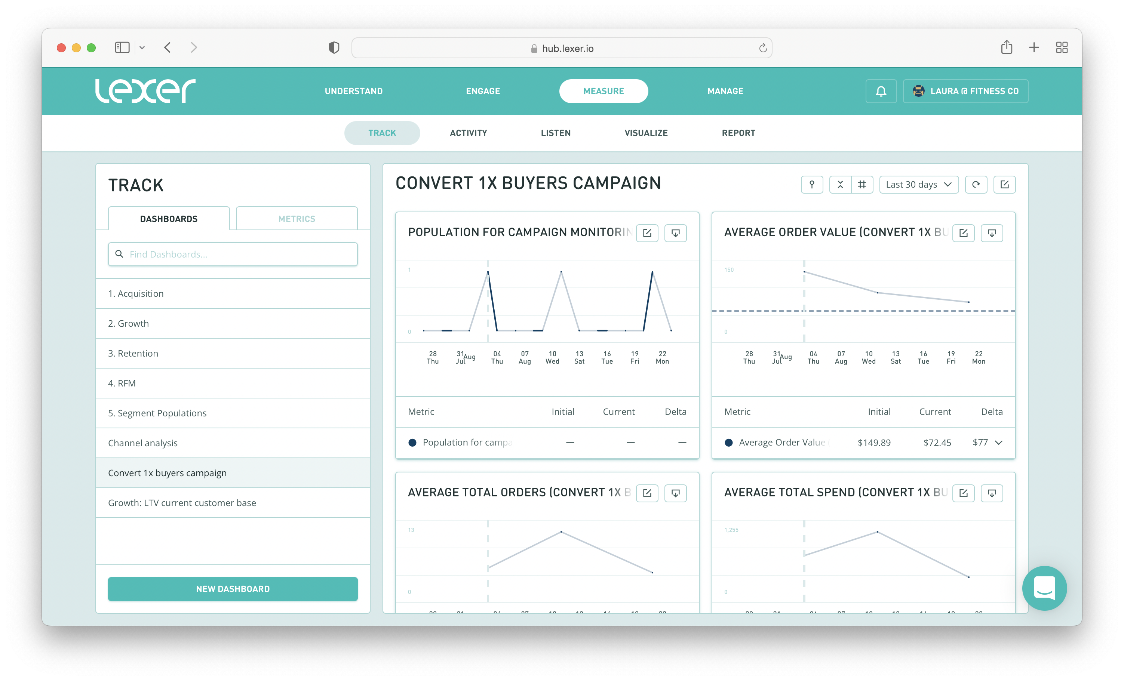This screenshot has width=1124, height=681.
Task: Download the Average Order Value chart
Action: [x=991, y=233]
